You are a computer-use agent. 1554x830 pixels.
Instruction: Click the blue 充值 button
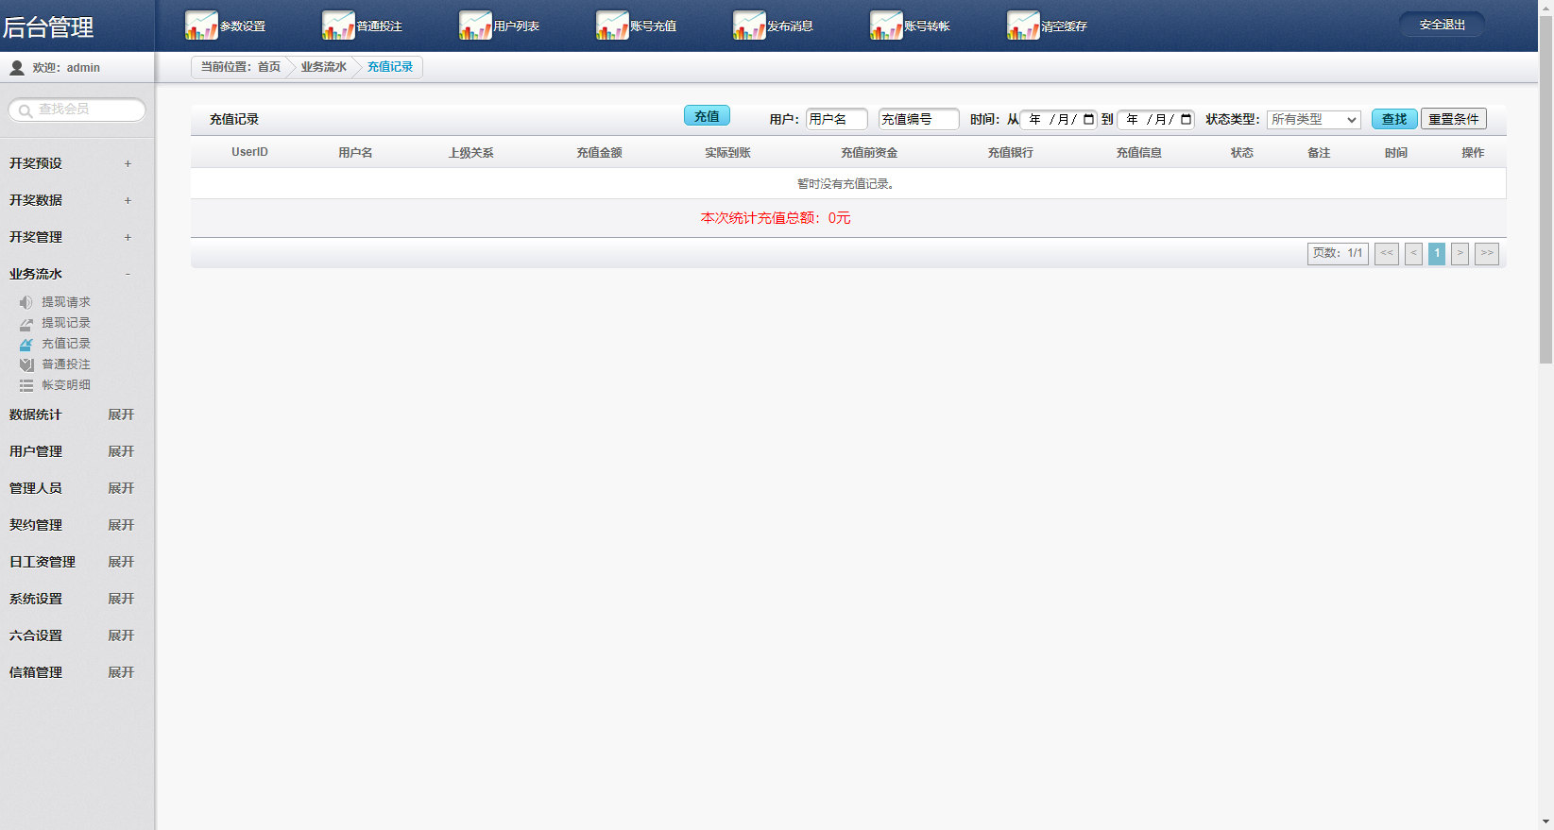tap(707, 116)
